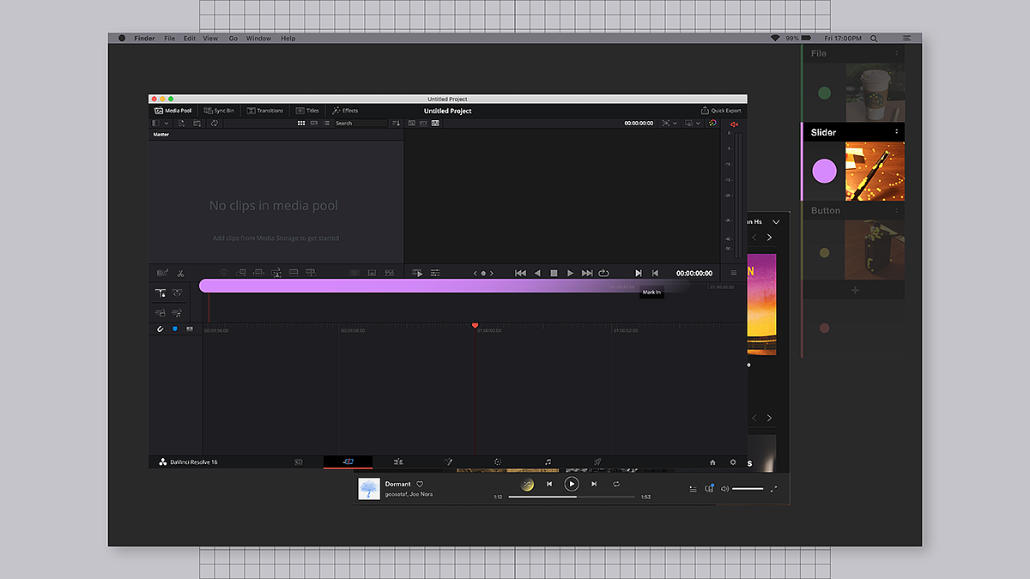Image resolution: width=1030 pixels, height=579 pixels.
Task: Click the heart to like Dormant
Action: point(420,485)
